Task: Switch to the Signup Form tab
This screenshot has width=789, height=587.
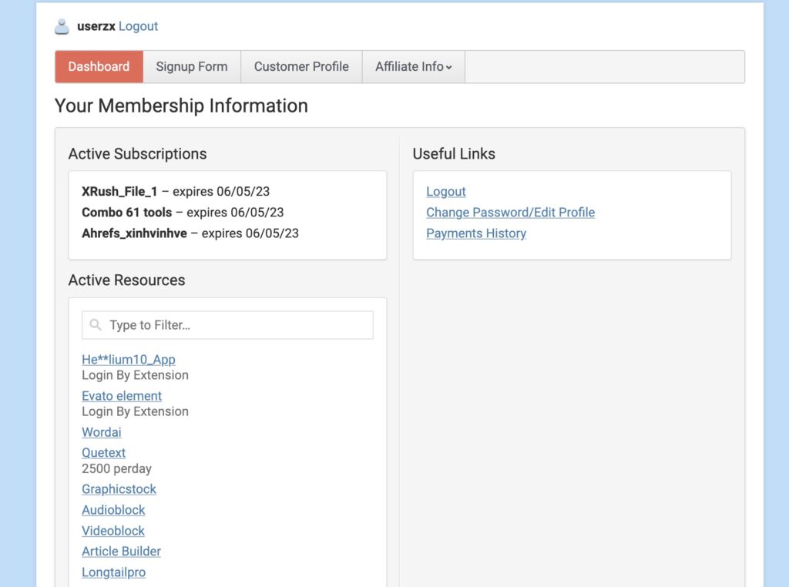Action: click(192, 66)
